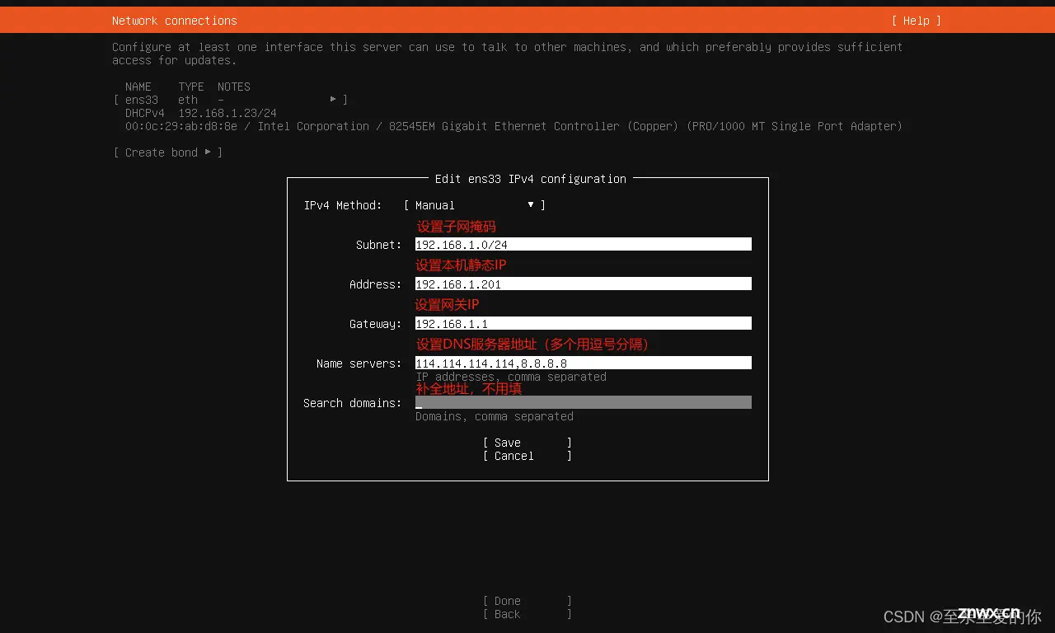Viewport: 1055px width, 633px height.
Task: Open the ens33 interface menu
Action: click(x=231, y=100)
